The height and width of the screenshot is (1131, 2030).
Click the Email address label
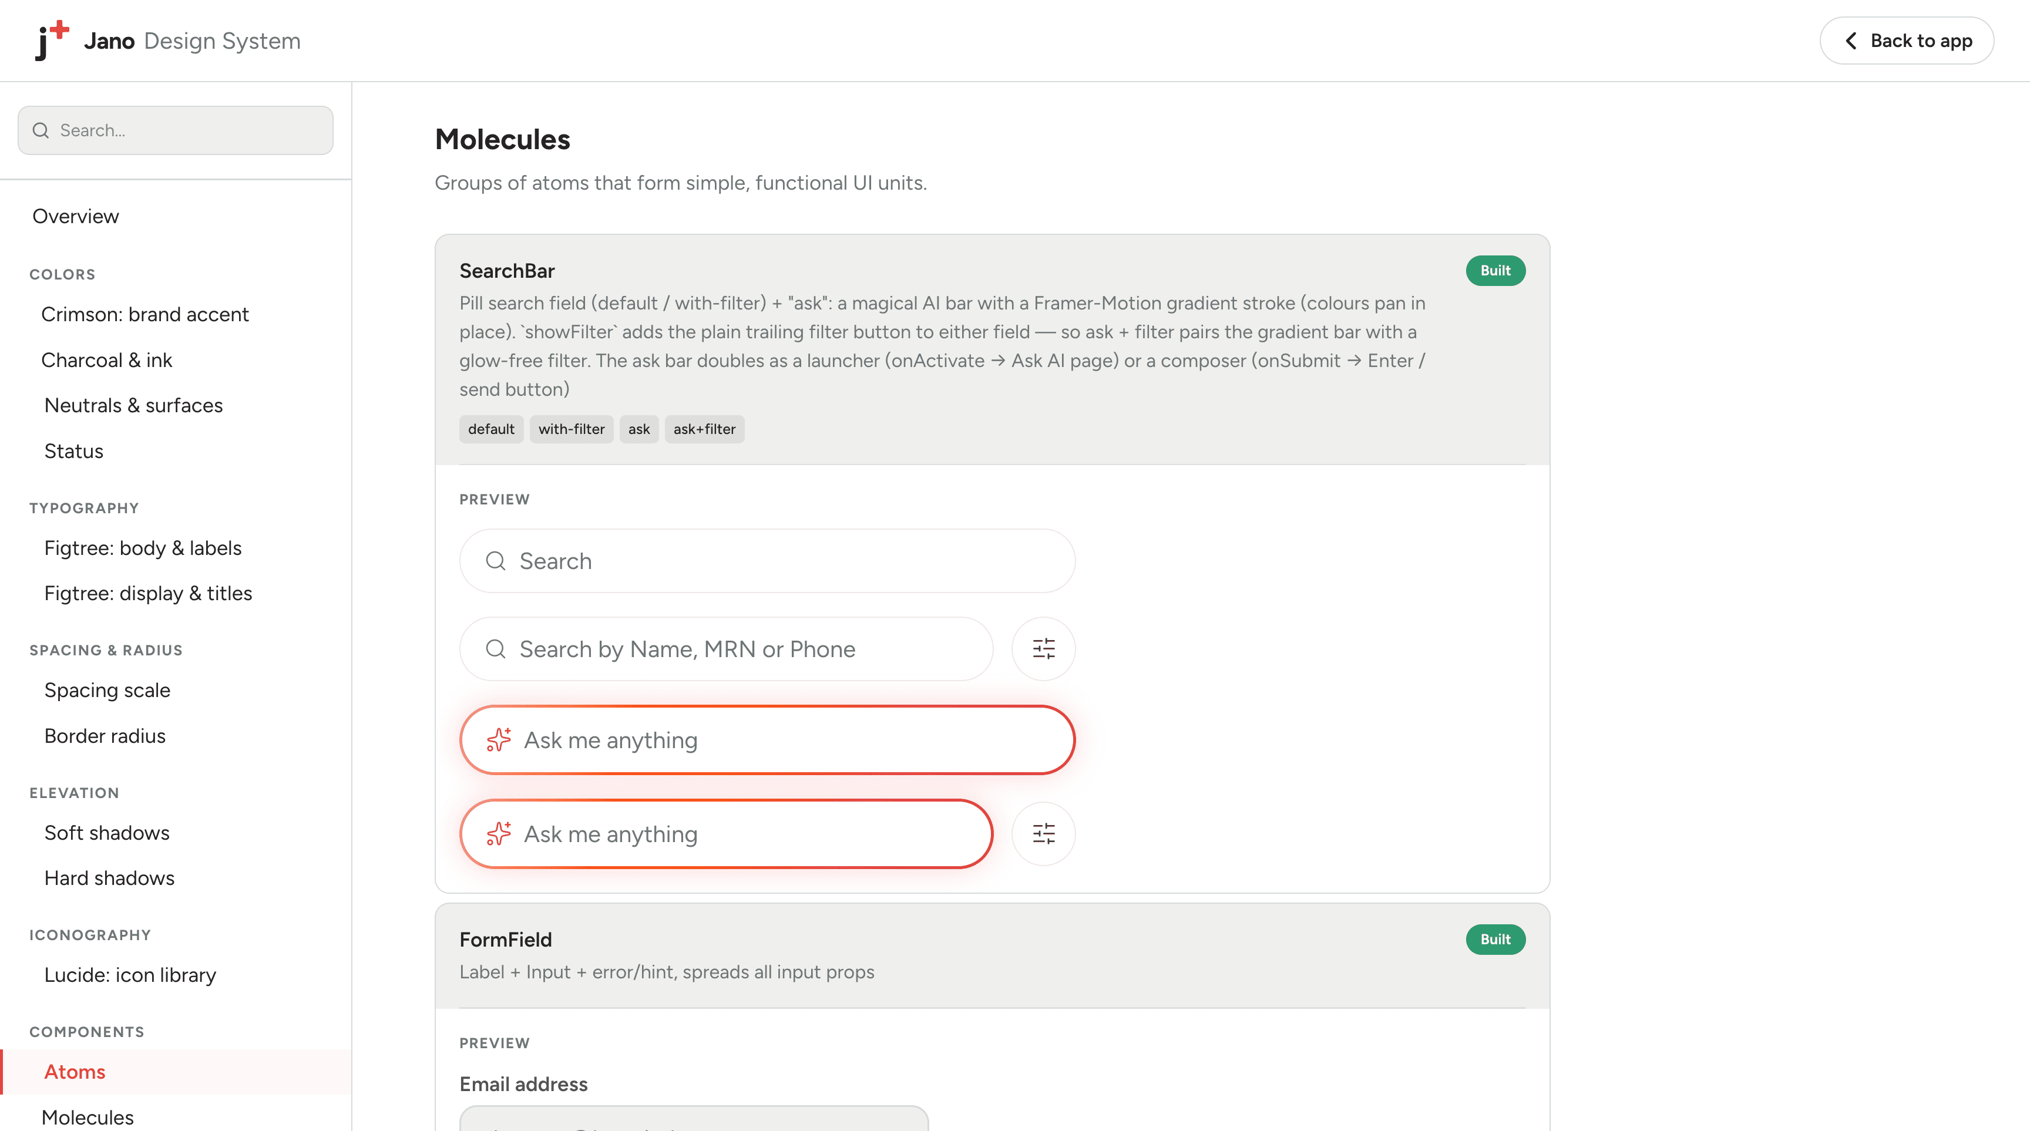click(523, 1084)
